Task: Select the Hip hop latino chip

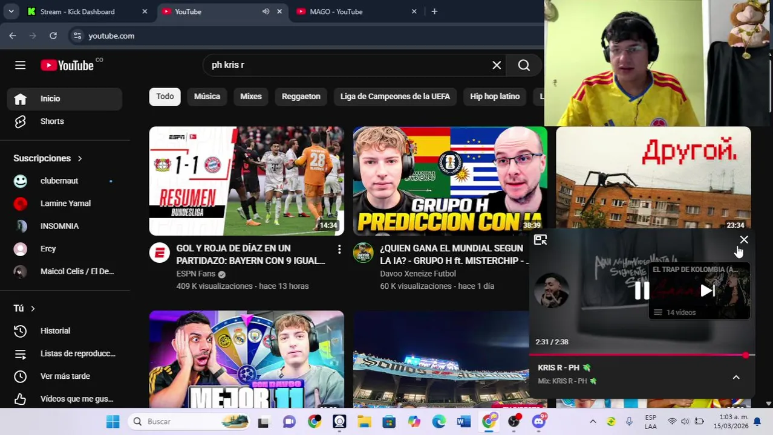Action: pos(495,97)
